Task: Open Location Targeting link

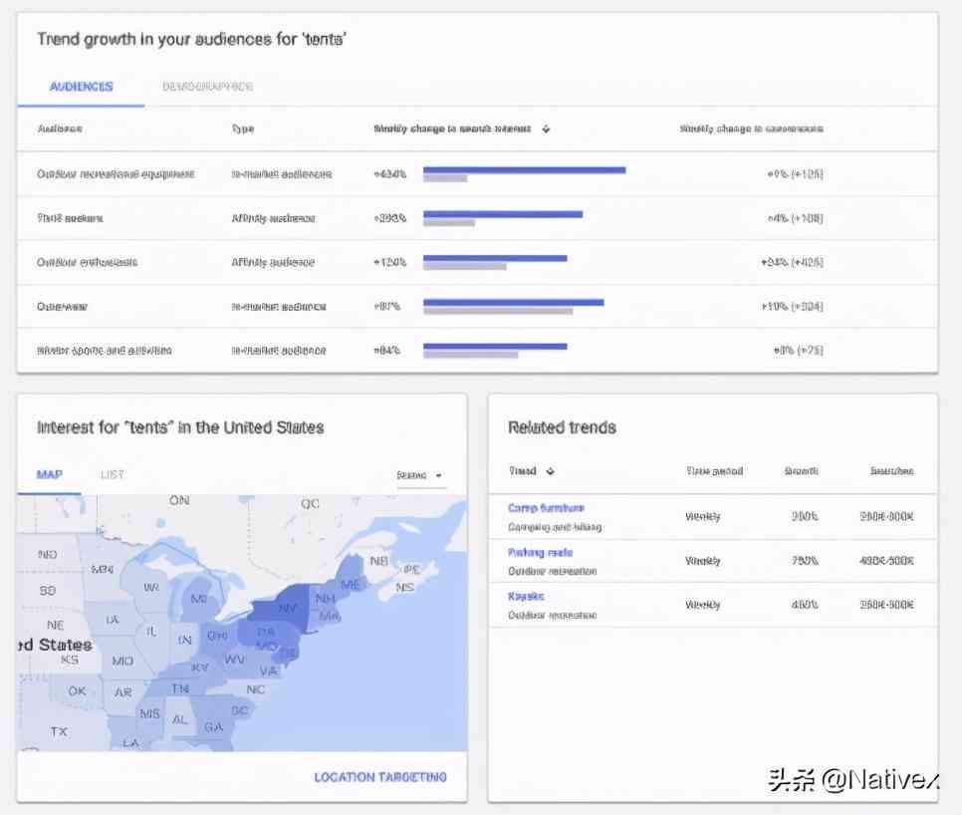Action: coord(380,777)
